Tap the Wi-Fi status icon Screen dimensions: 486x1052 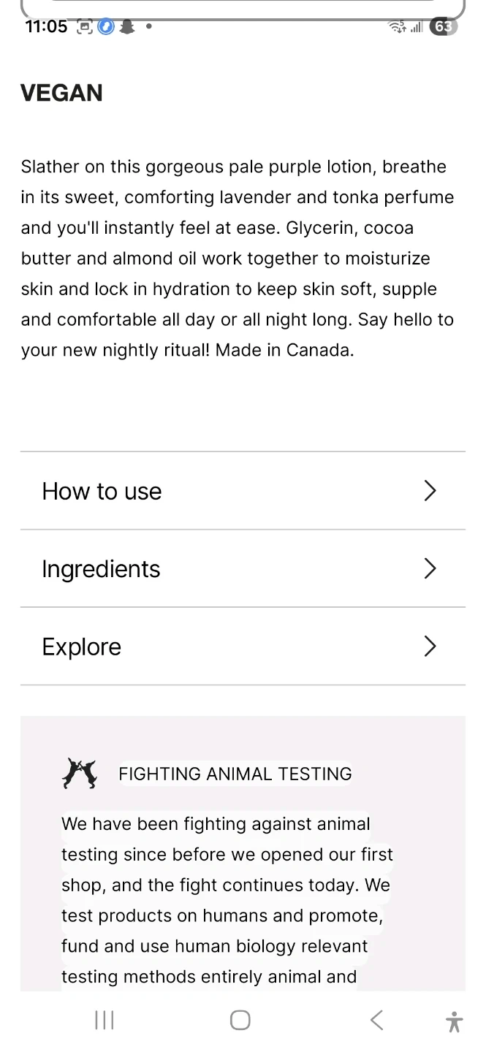click(x=398, y=27)
